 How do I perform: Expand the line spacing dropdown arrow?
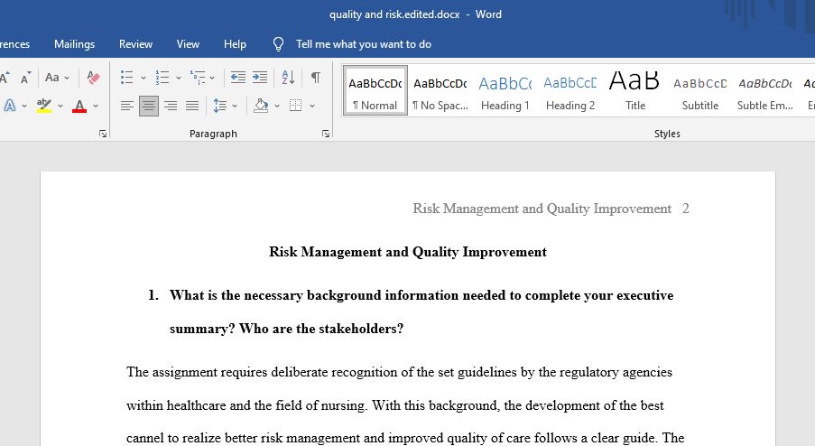235,106
